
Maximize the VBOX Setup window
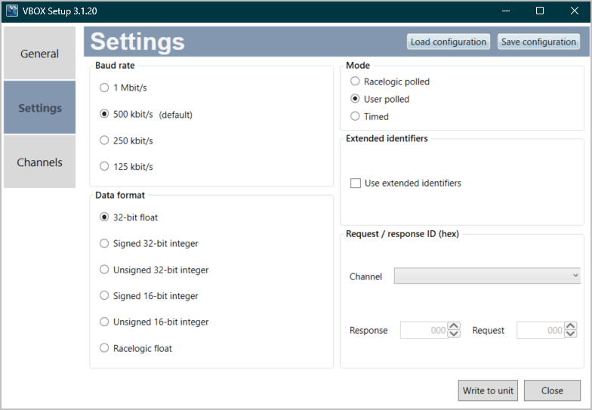click(x=540, y=11)
